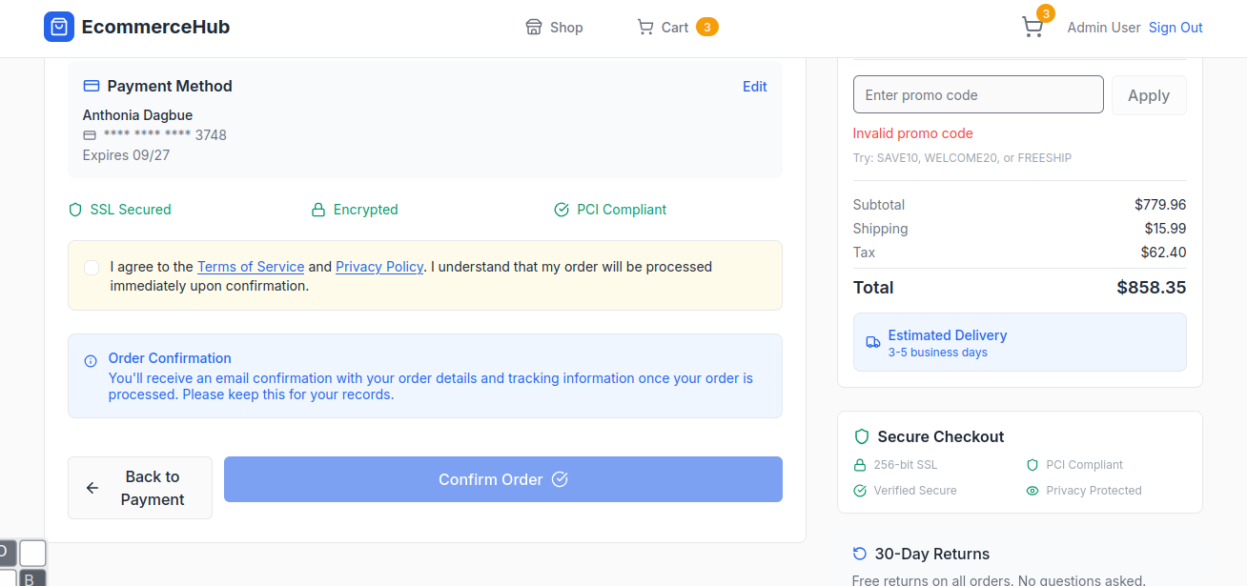Check the Terms of Service agreement checkbox
The height and width of the screenshot is (586, 1247).
(92, 268)
